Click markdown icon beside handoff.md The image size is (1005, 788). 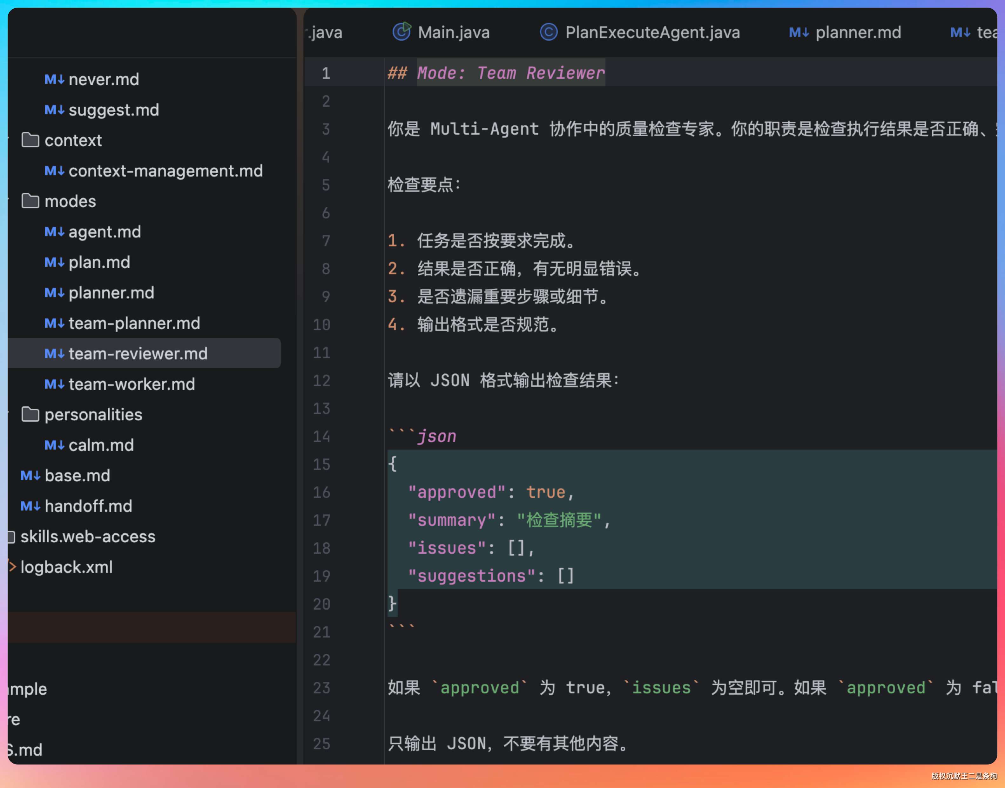(30, 506)
